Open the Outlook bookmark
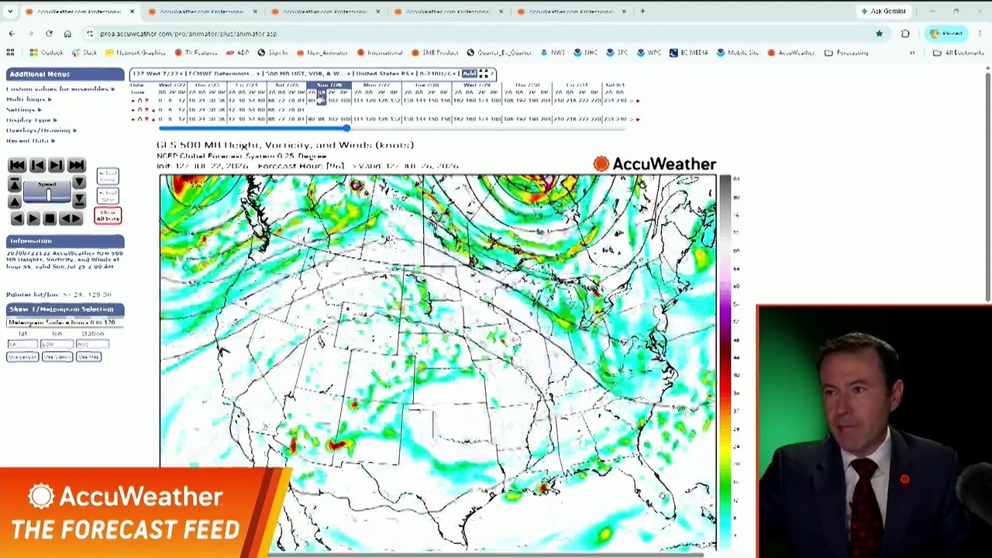 tap(46, 53)
